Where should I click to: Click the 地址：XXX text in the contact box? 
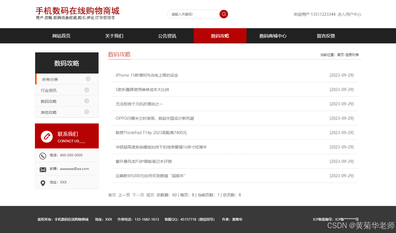pos(58,182)
